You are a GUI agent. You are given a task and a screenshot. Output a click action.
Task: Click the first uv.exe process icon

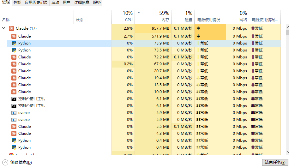[14, 112]
